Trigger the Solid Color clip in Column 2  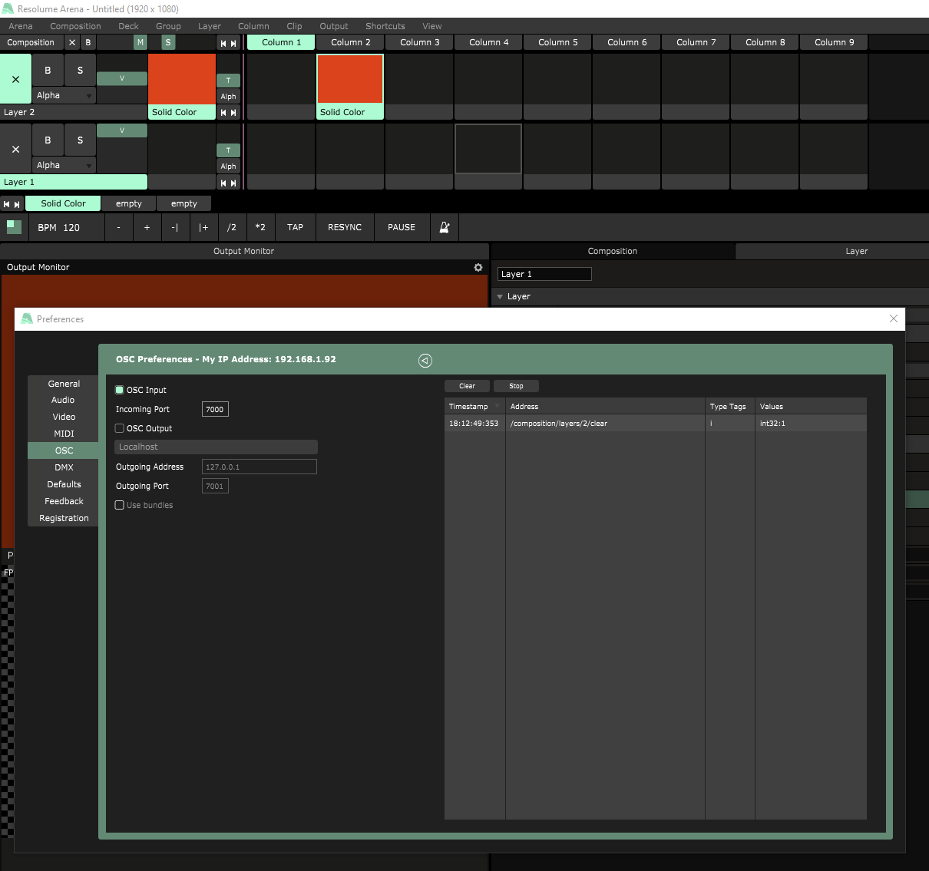pyautogui.click(x=350, y=79)
